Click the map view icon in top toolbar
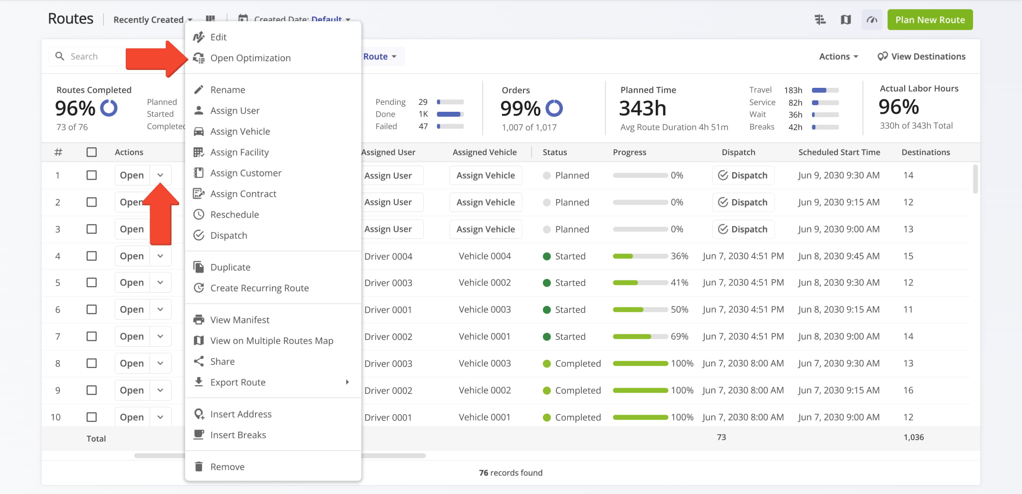1022x494 pixels. [x=845, y=20]
